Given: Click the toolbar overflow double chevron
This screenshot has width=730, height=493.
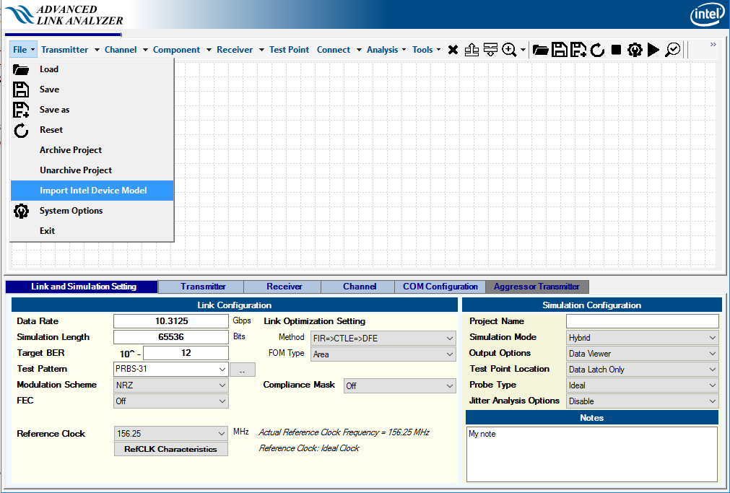Looking at the screenshot, I should [713, 45].
